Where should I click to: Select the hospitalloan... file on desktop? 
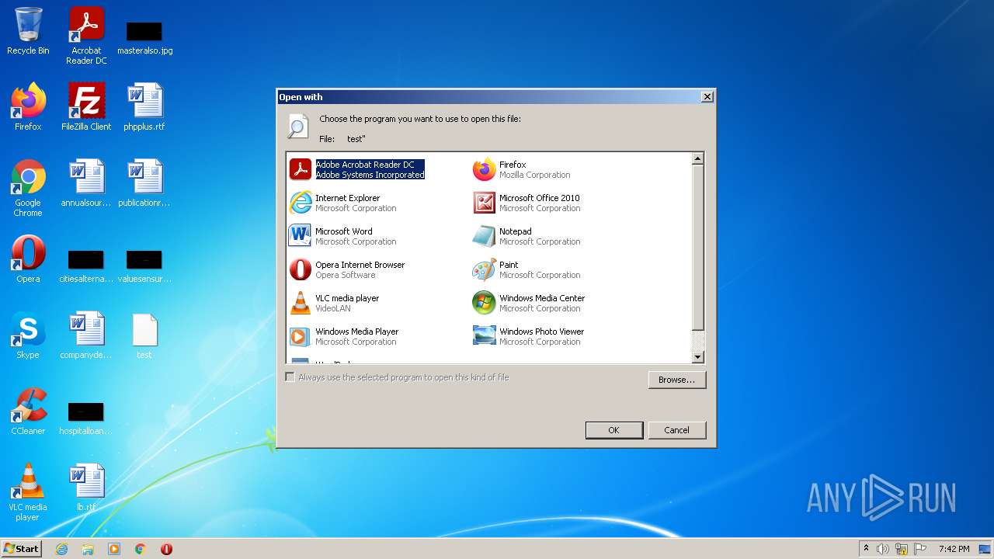coord(86,419)
